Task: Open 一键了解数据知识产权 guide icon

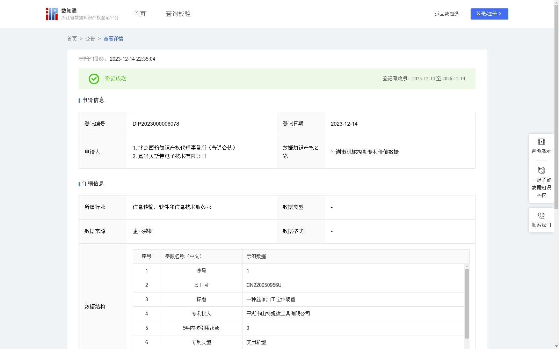Action: click(x=541, y=170)
